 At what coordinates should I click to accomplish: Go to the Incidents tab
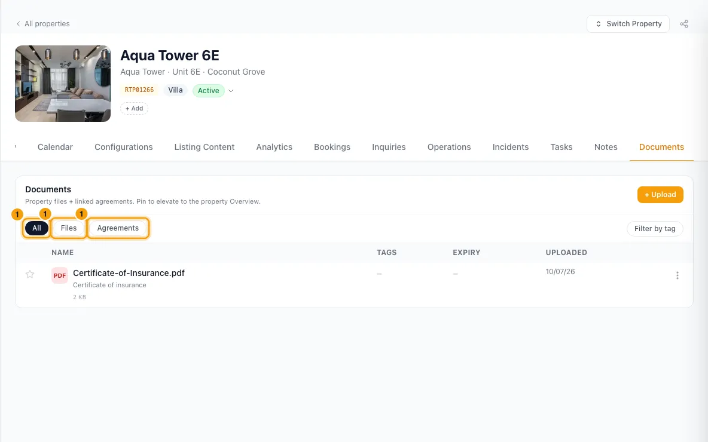click(511, 147)
